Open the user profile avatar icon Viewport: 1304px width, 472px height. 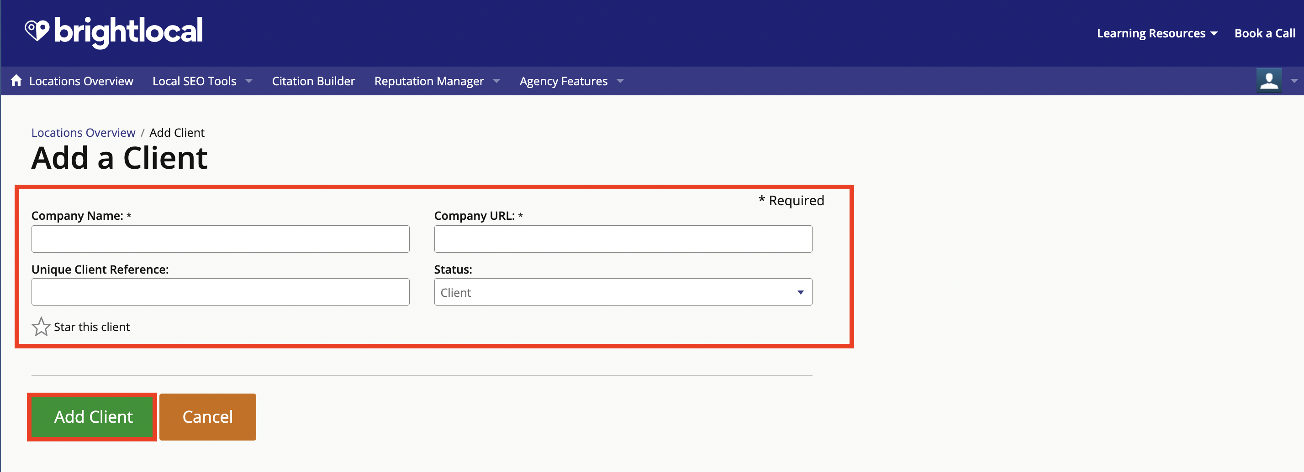tap(1268, 81)
